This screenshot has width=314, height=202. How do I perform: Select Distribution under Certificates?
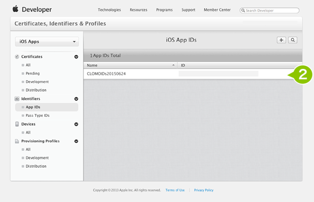36,90
